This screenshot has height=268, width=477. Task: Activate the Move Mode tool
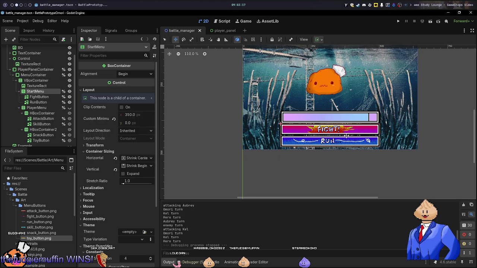[176, 39]
